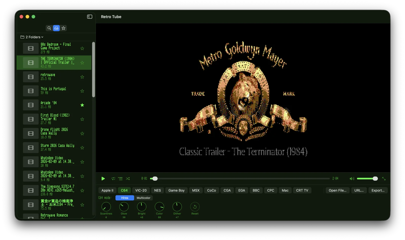Click the Export... button
405x240 pixels.
[x=378, y=190]
